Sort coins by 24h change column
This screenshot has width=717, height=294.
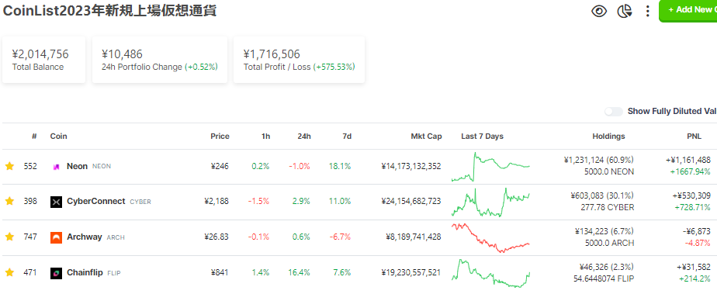click(304, 137)
